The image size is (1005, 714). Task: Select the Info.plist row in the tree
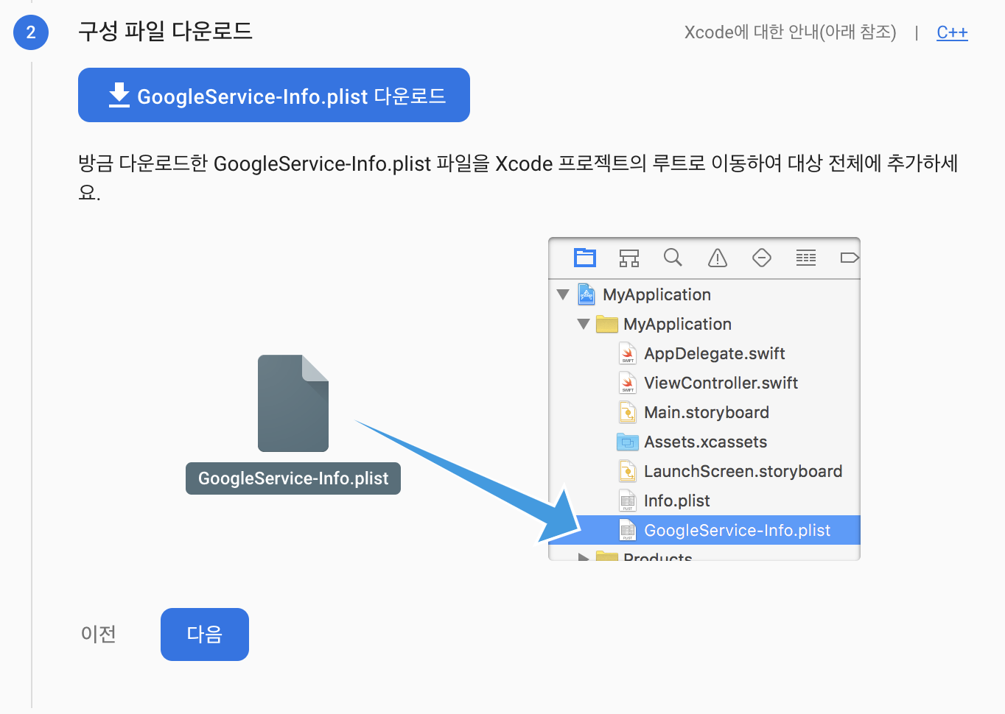(x=704, y=501)
